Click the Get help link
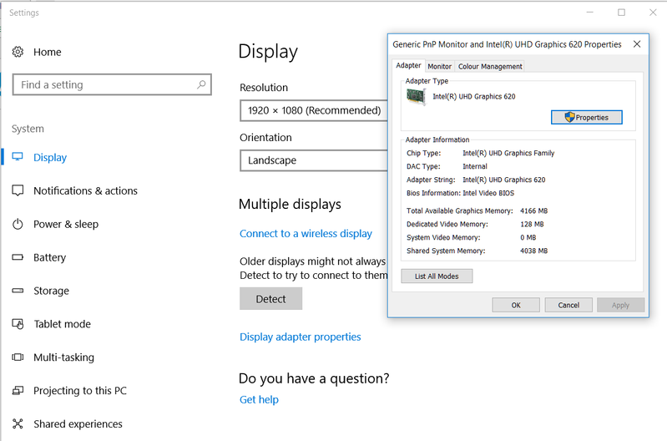This screenshot has height=441, width=667. [x=259, y=399]
